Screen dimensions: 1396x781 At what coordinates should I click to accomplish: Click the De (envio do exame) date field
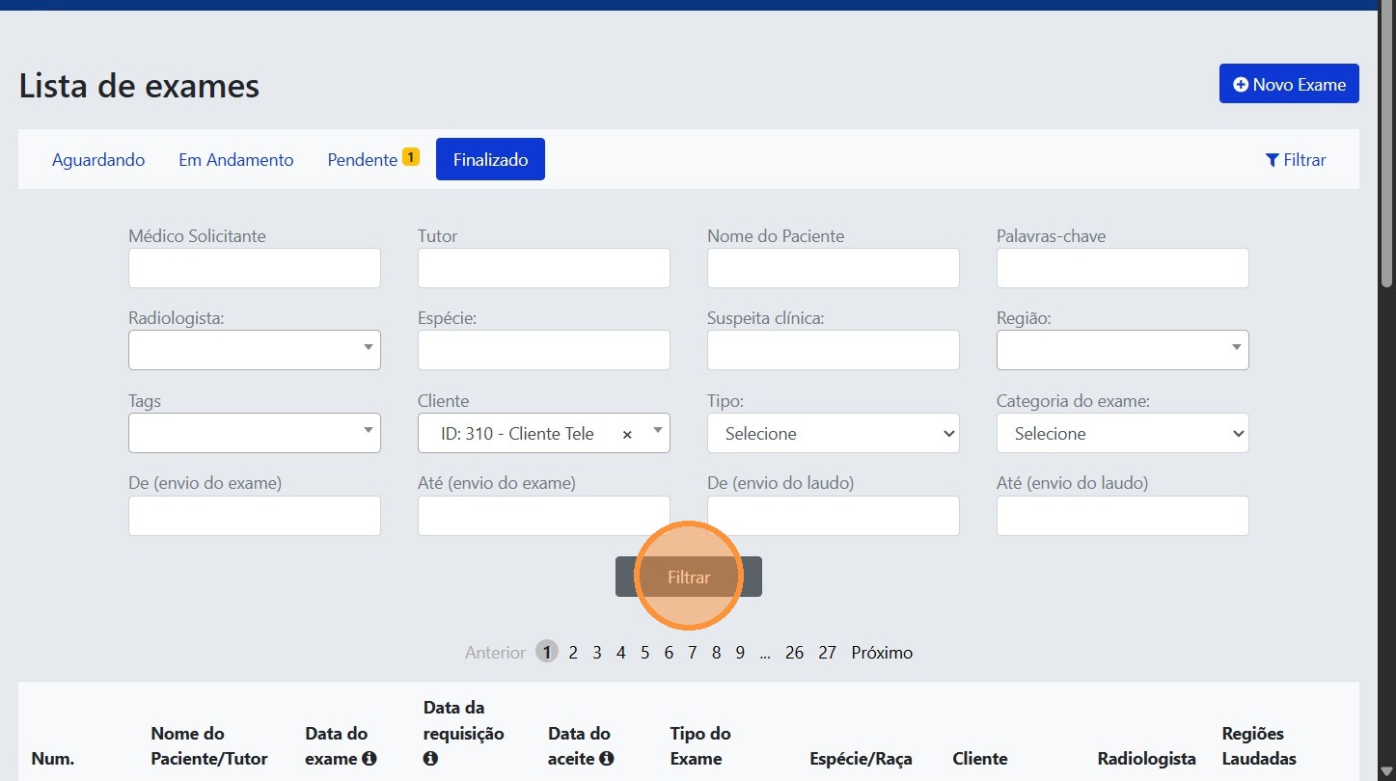coord(255,516)
